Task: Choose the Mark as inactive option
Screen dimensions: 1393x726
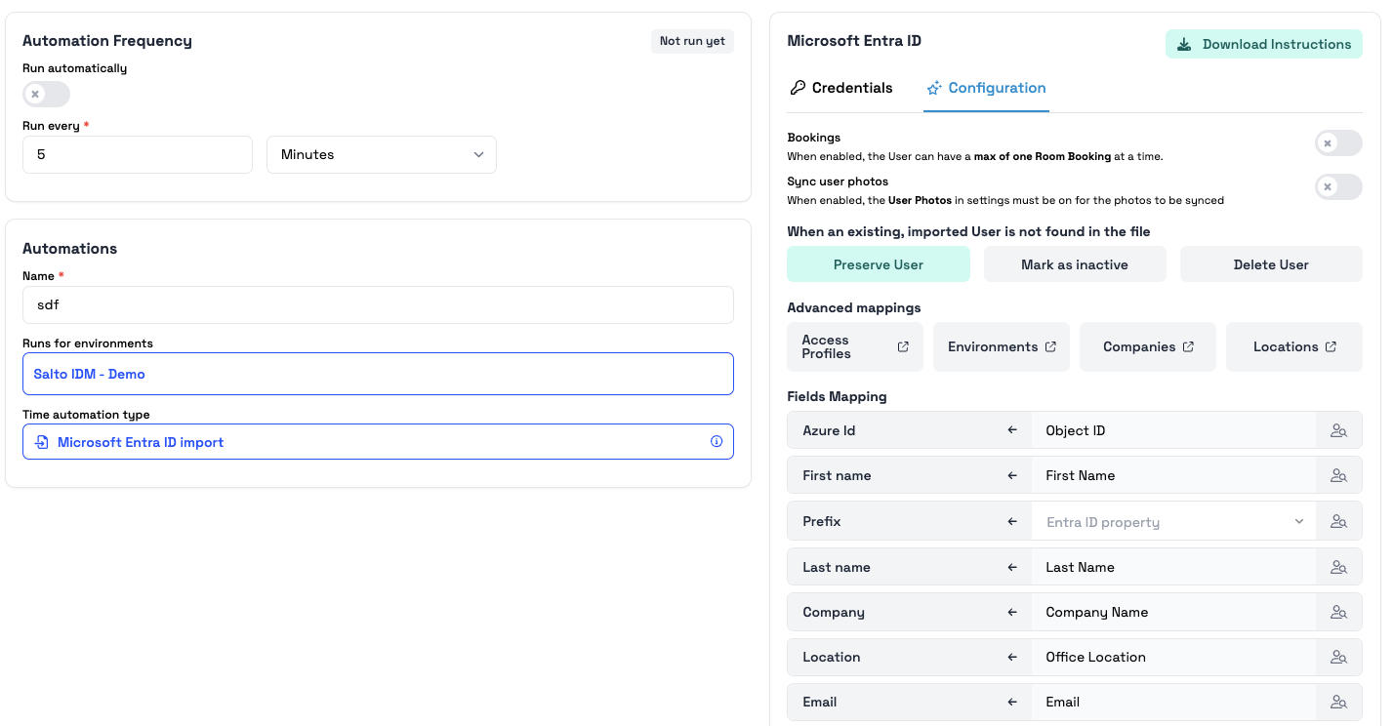Action: 1074,264
